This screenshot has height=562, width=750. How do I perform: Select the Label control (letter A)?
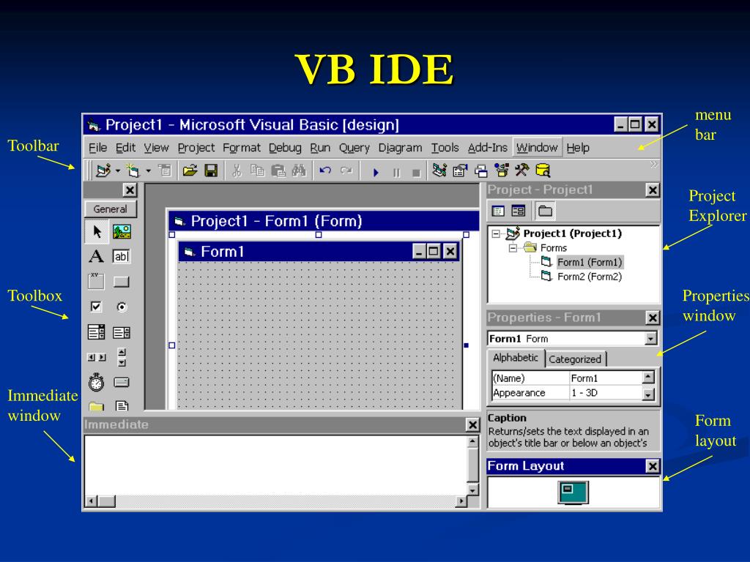tap(96, 257)
